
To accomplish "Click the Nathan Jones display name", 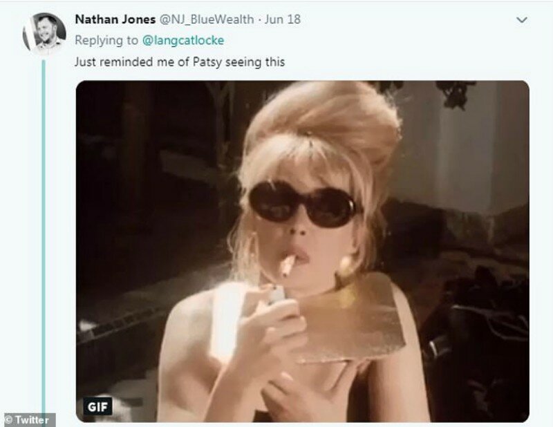I will pos(115,19).
